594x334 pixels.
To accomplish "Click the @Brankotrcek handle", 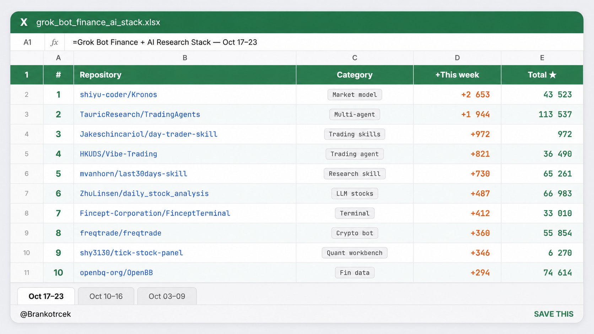I will pyautogui.click(x=45, y=314).
